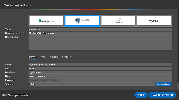Open the SSH tab
Image resolution: width=179 pixels, height=100 pixels.
pos(43,57)
